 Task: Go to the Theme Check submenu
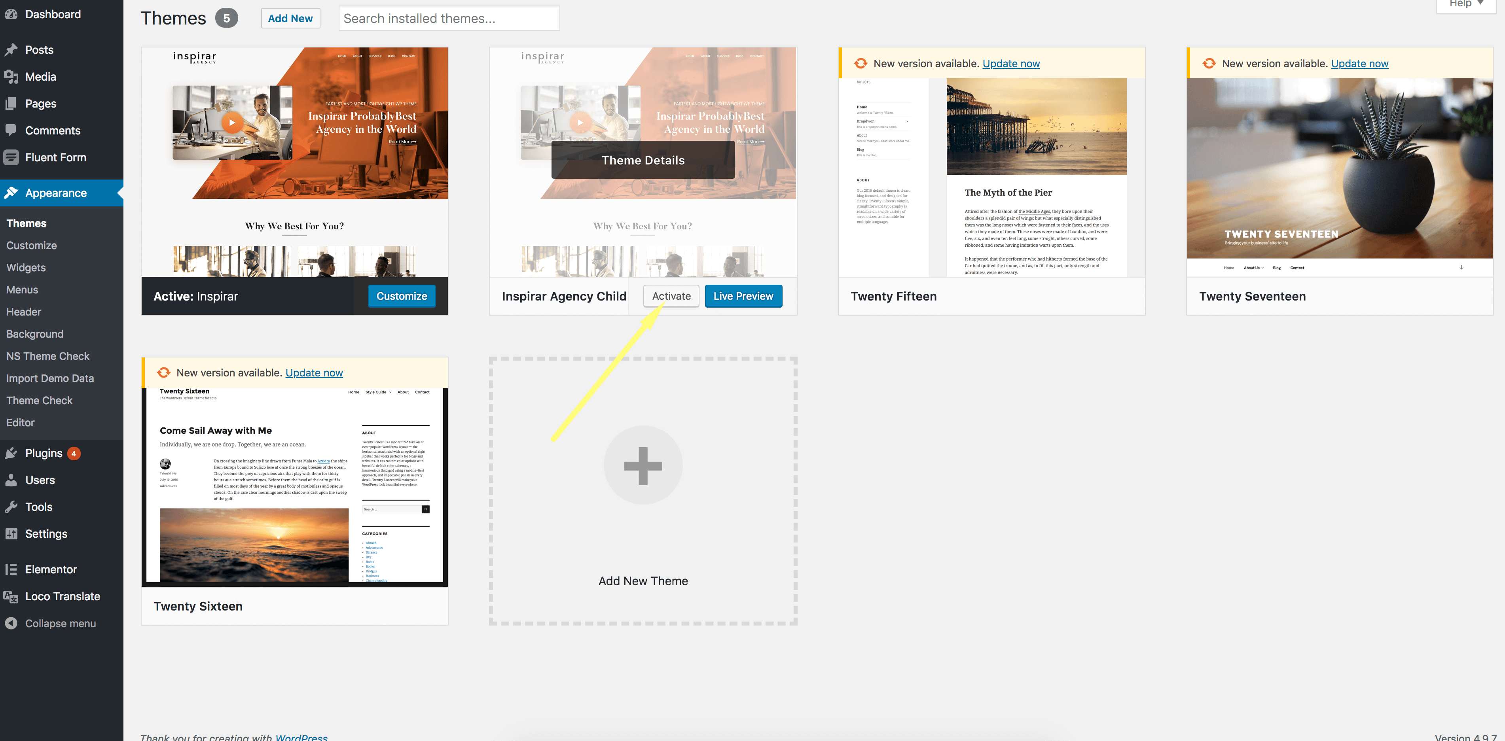(39, 401)
